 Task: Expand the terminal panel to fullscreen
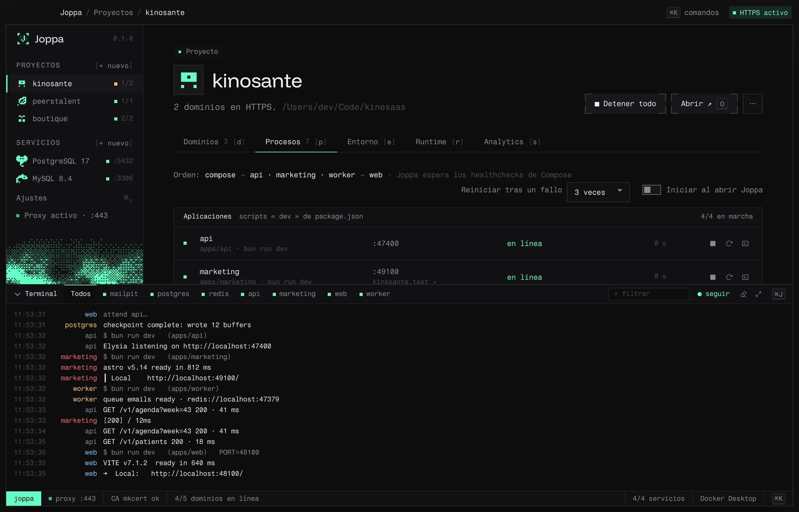758,294
